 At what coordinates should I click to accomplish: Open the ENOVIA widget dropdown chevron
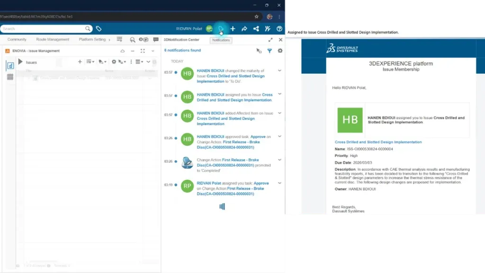[x=153, y=51]
